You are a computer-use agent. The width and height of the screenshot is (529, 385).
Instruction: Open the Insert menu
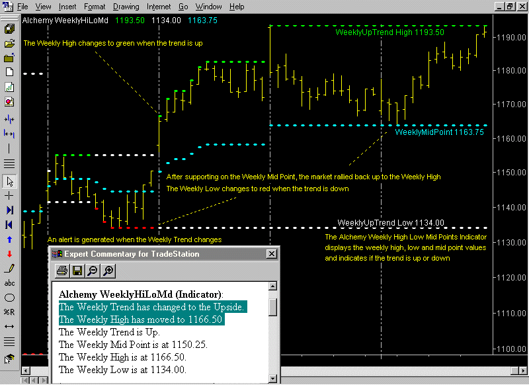point(67,7)
